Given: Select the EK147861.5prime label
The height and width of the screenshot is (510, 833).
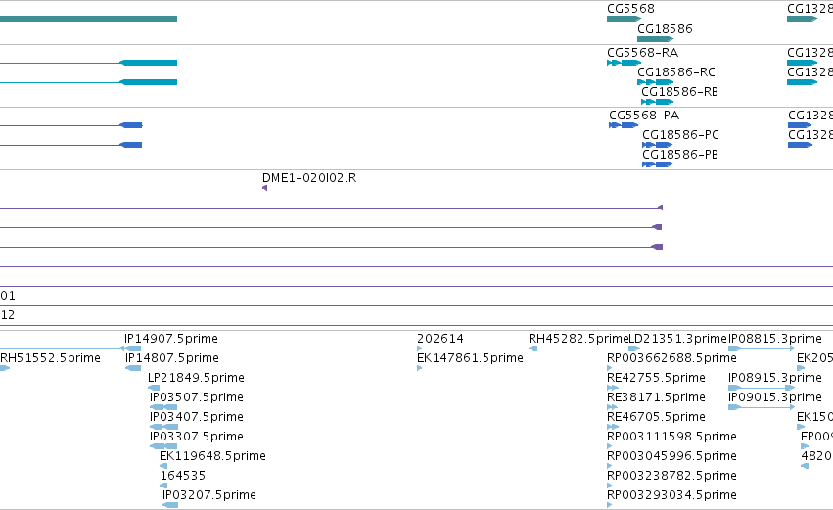Looking at the screenshot, I should (470, 358).
